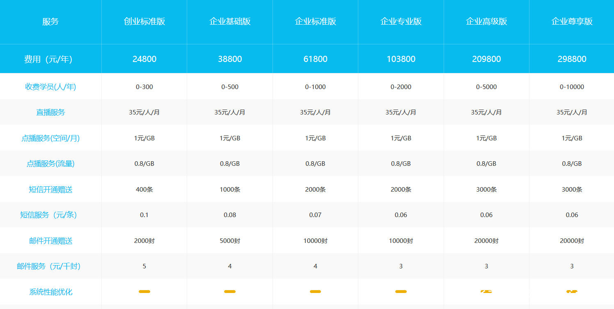Viewport: 614px width, 309px height.
Task: Click 35元/人/月 under 企业标准版
Action: [315, 112]
